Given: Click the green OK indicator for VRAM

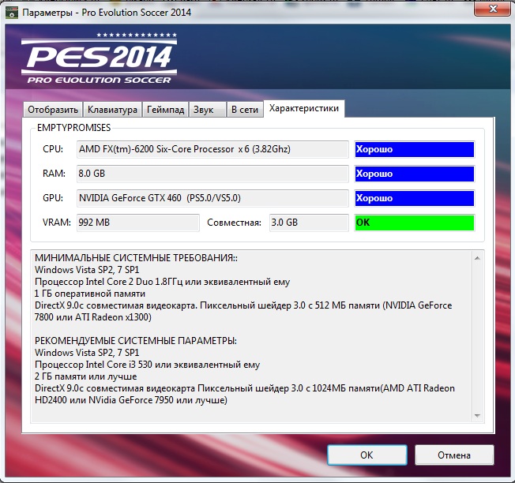Looking at the screenshot, I should (x=415, y=223).
